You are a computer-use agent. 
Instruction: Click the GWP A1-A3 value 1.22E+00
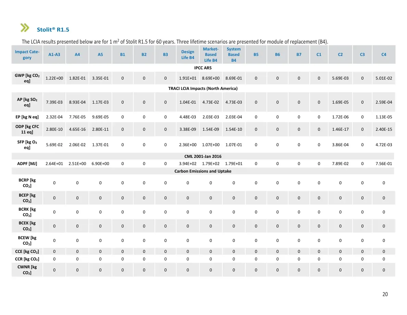pyautogui.click(x=54, y=78)
